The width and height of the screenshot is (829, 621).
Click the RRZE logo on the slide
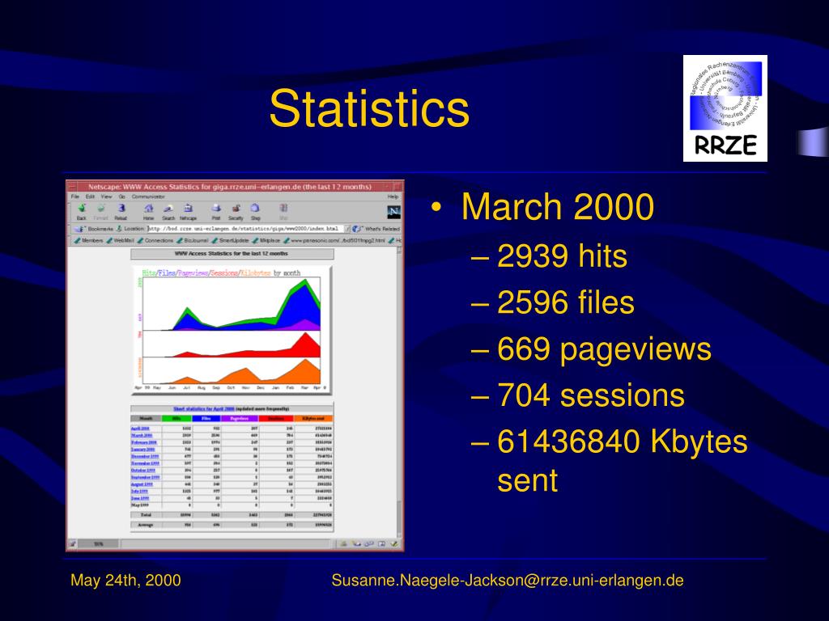tap(725, 108)
